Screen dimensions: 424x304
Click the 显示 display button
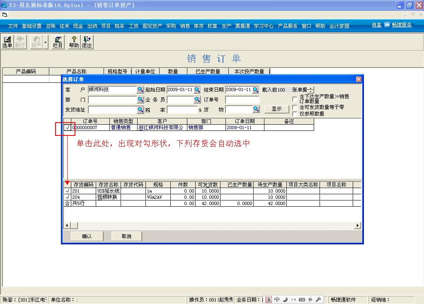pyautogui.click(x=276, y=109)
